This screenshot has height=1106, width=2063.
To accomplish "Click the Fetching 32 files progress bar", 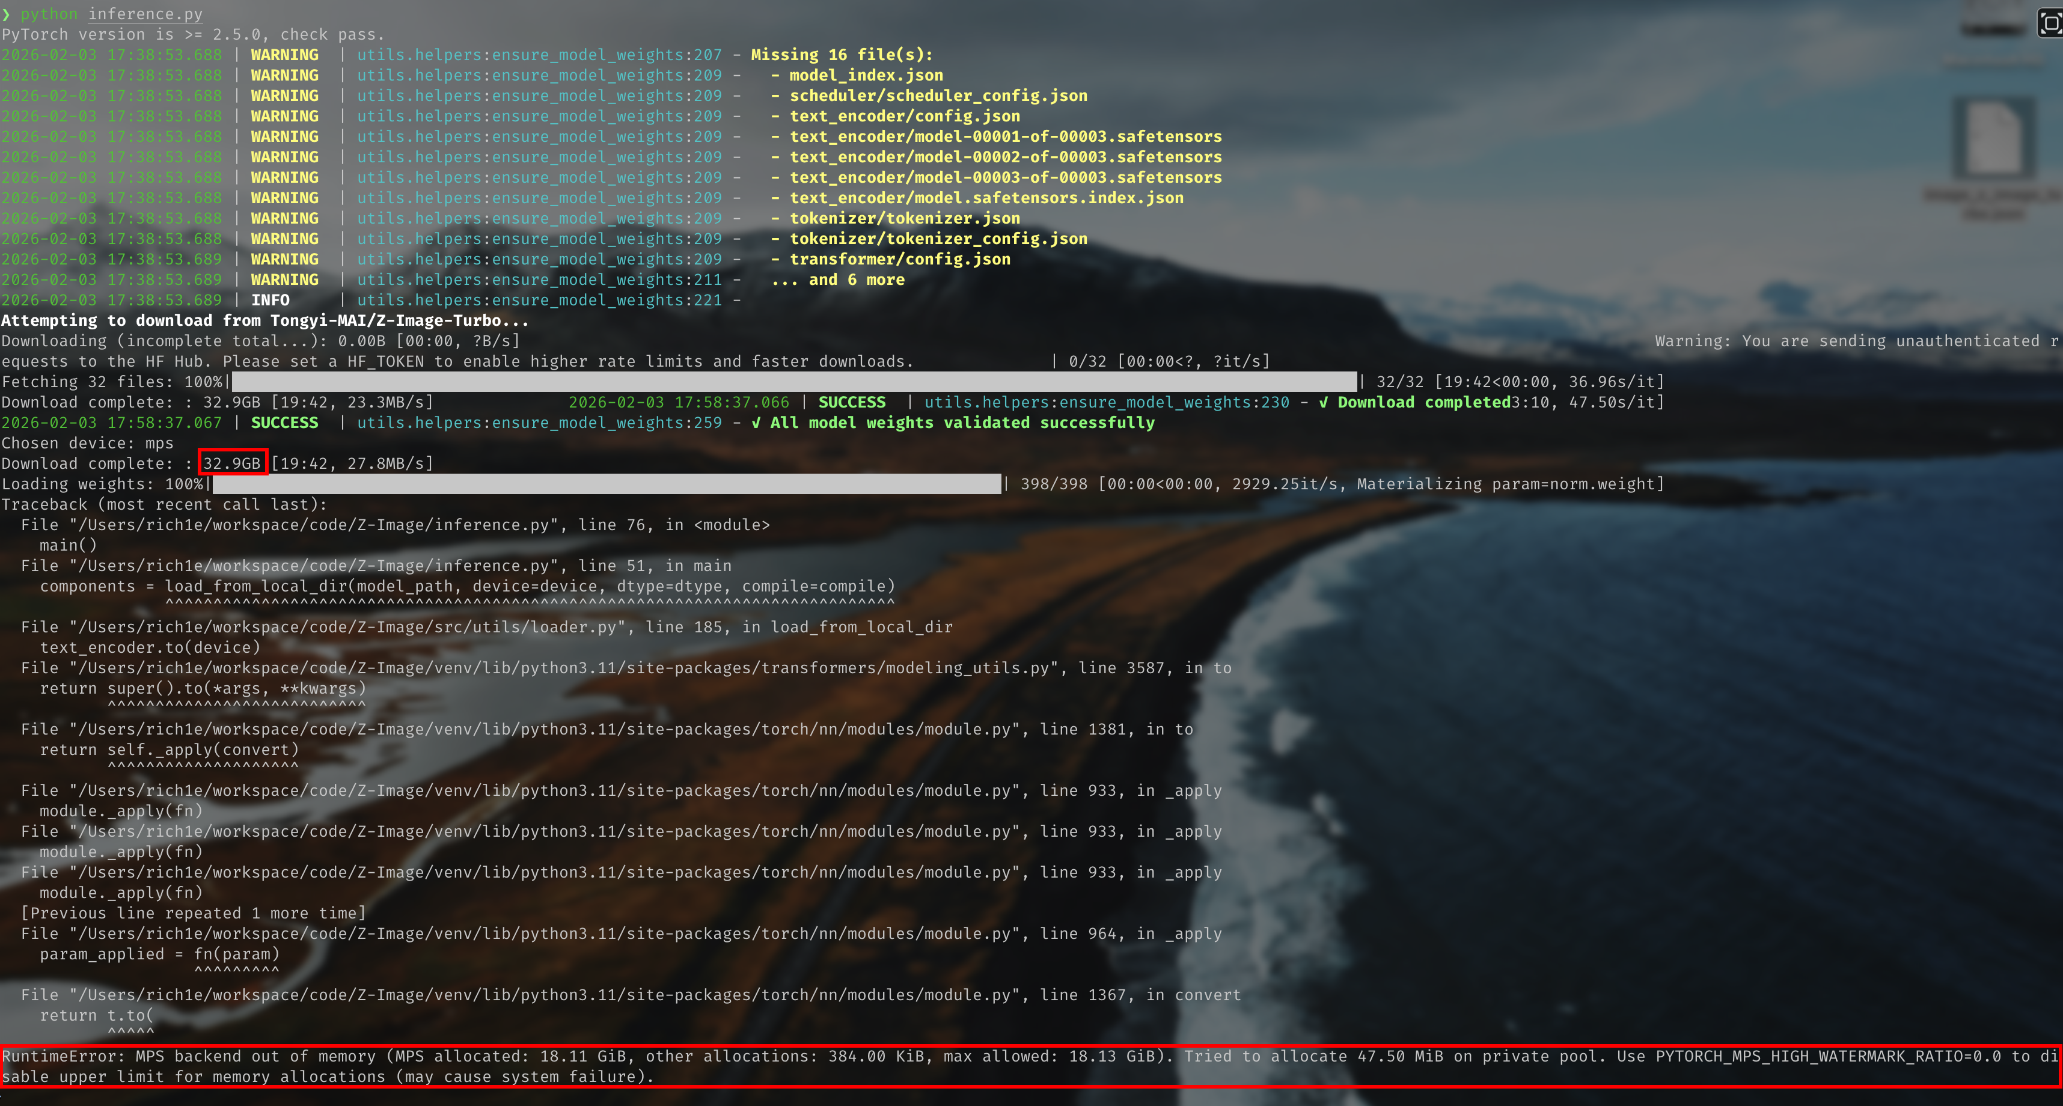I will point(793,382).
